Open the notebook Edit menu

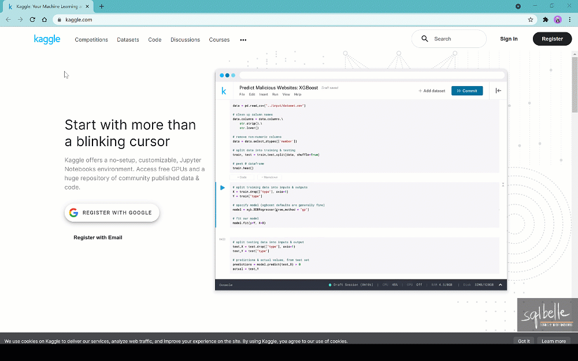coord(252,94)
